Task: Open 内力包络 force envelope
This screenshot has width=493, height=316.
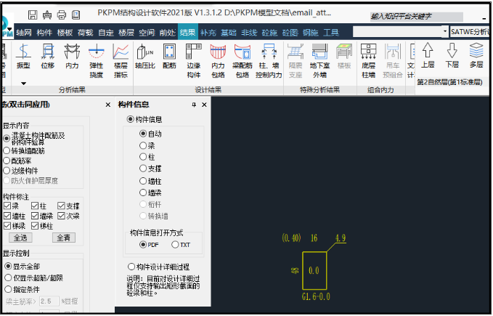Action: point(218,61)
